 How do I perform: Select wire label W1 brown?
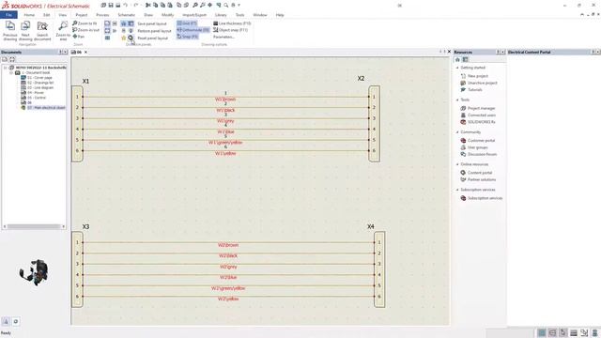click(x=225, y=100)
